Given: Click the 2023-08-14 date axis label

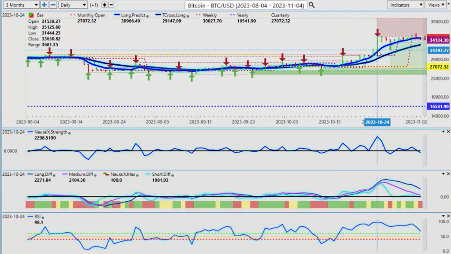Looking at the screenshot, I should pos(71,122).
